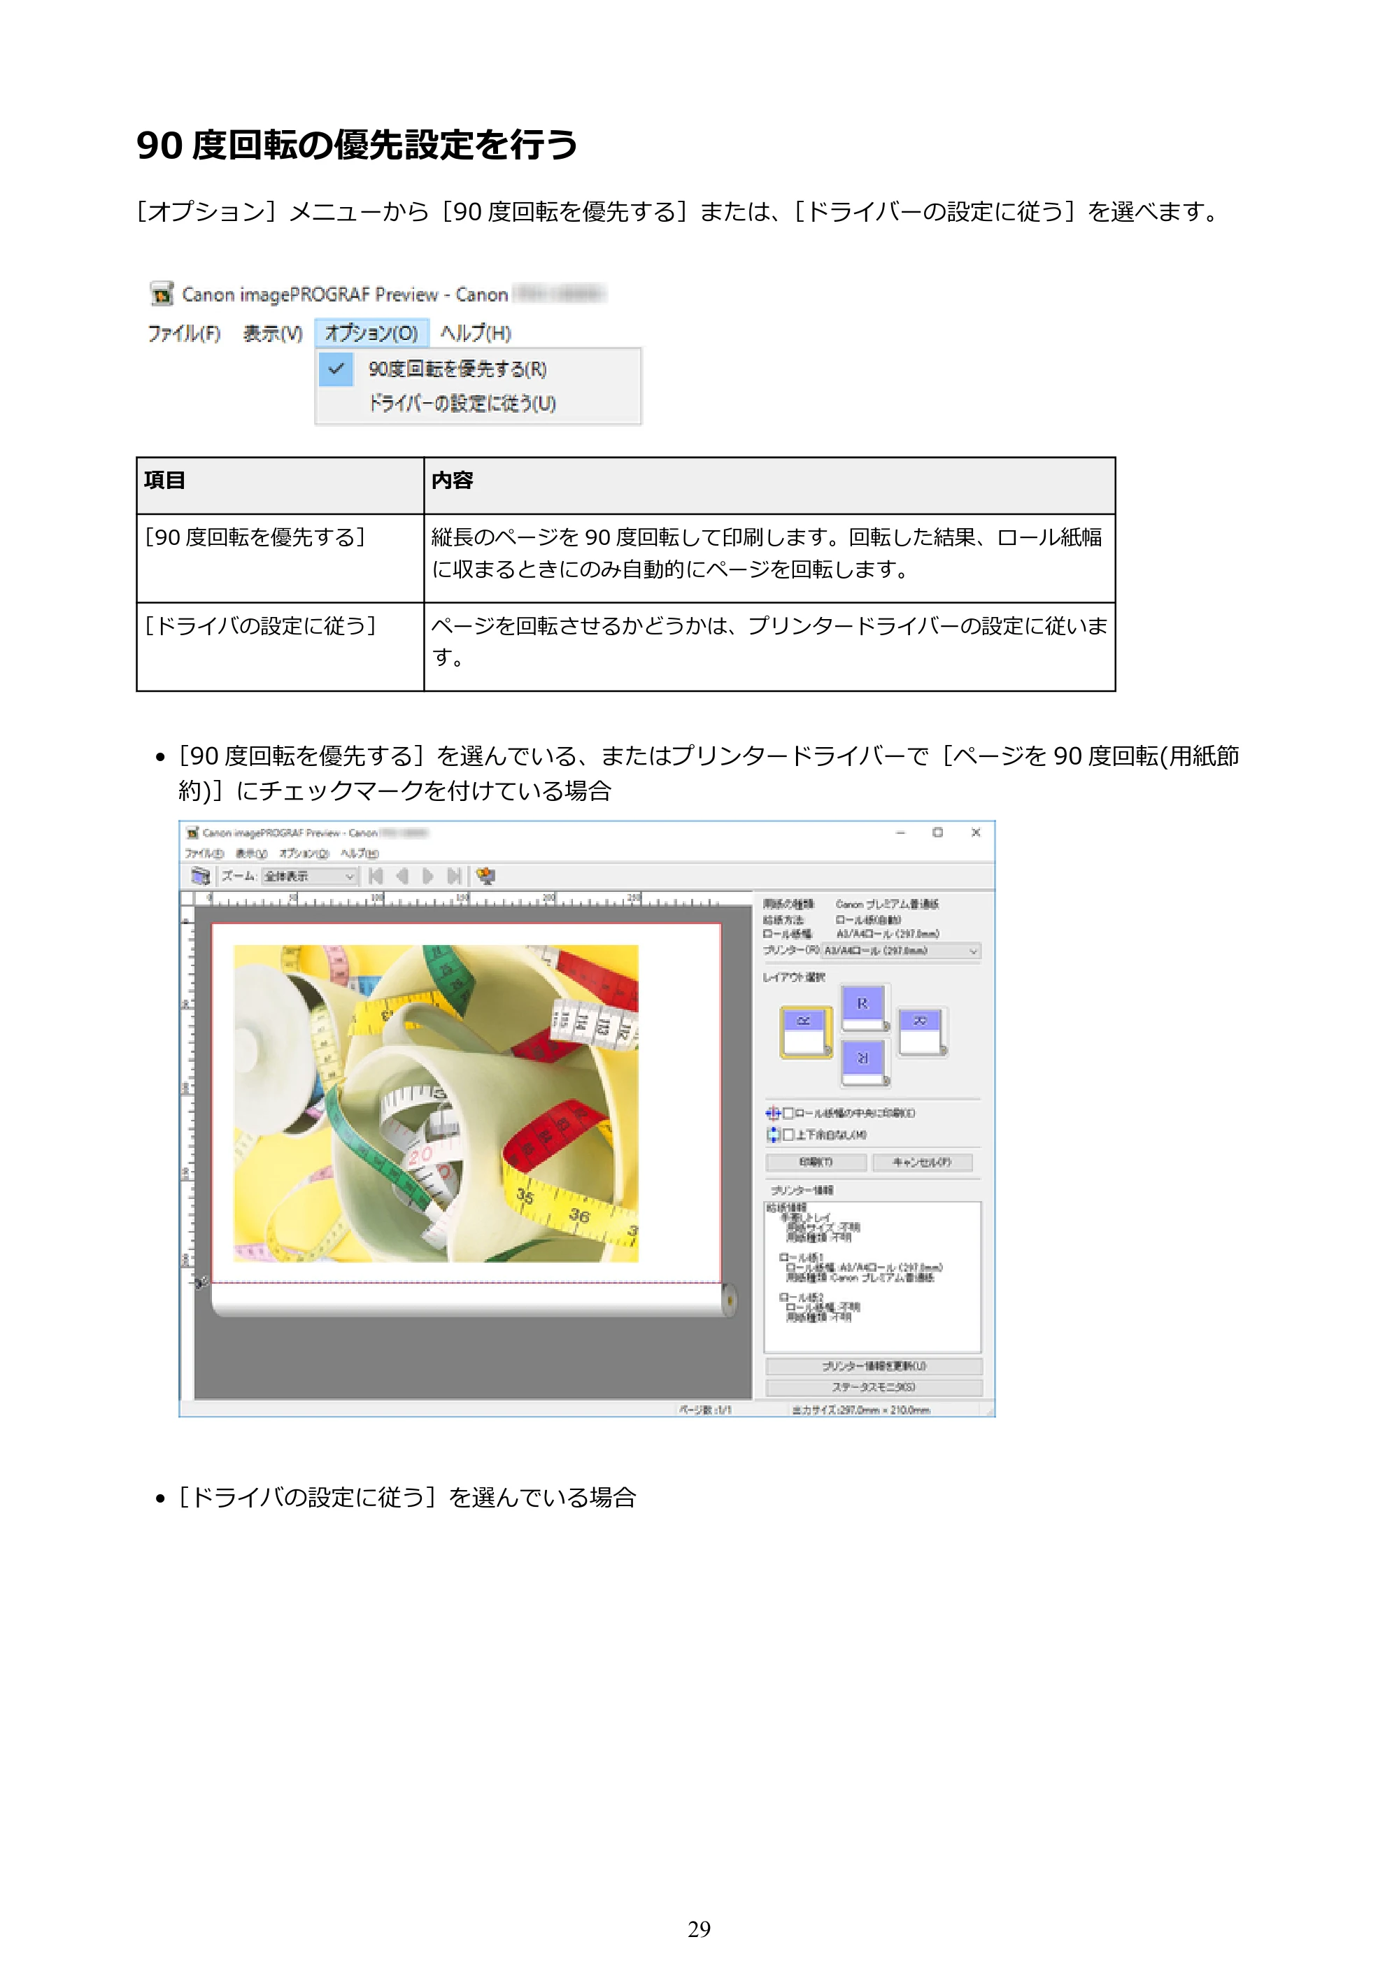
Task: Click ステータスモニタ(S) button
Action: pos(874,1387)
